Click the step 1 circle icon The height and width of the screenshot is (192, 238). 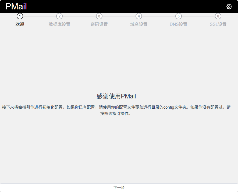(20, 16)
